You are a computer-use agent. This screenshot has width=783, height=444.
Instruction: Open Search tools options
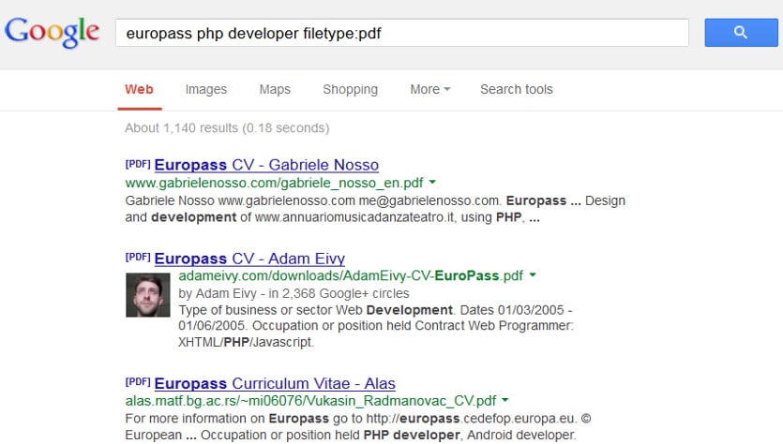517,89
